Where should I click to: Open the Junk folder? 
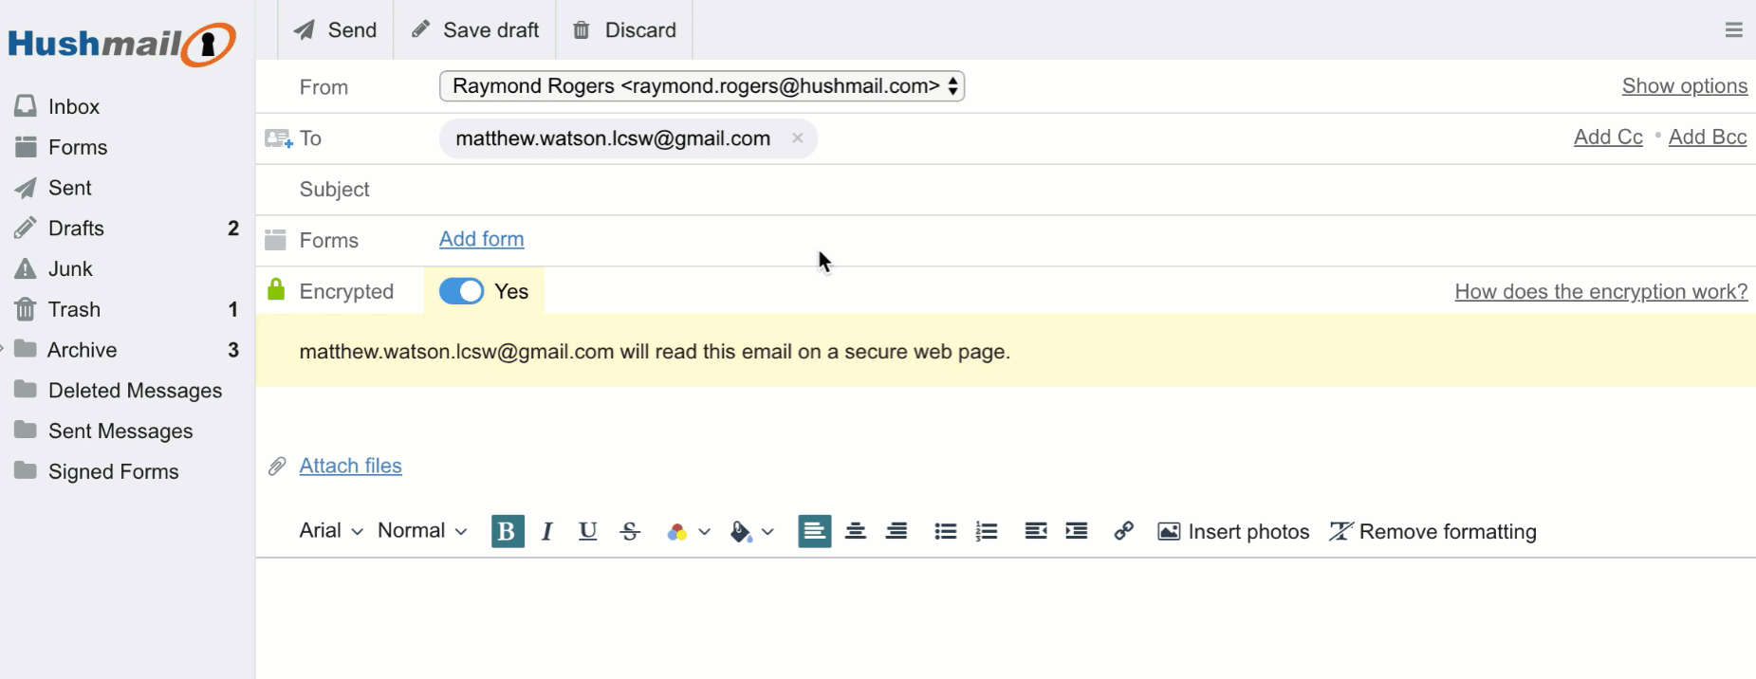(70, 269)
